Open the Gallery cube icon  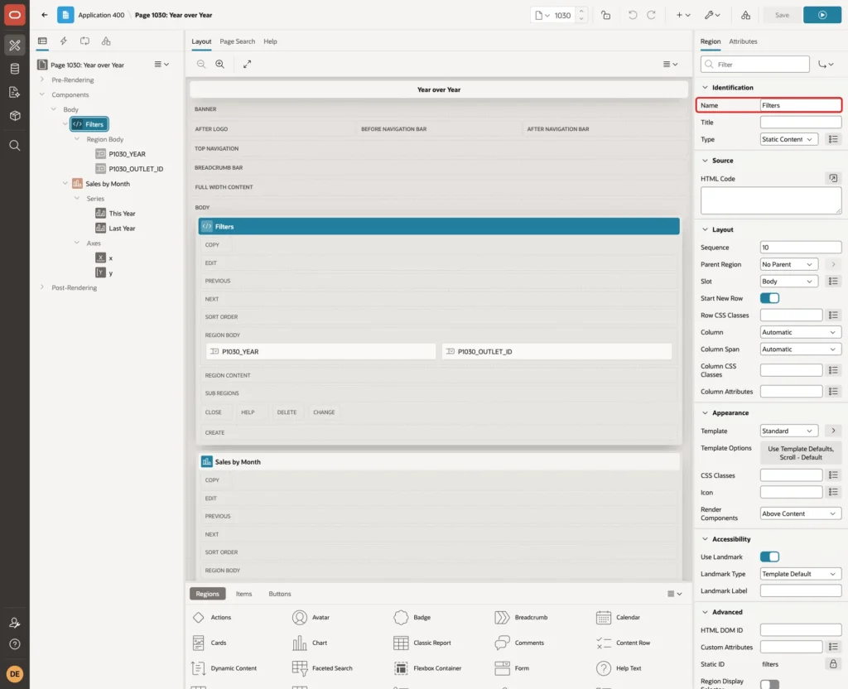coord(15,116)
